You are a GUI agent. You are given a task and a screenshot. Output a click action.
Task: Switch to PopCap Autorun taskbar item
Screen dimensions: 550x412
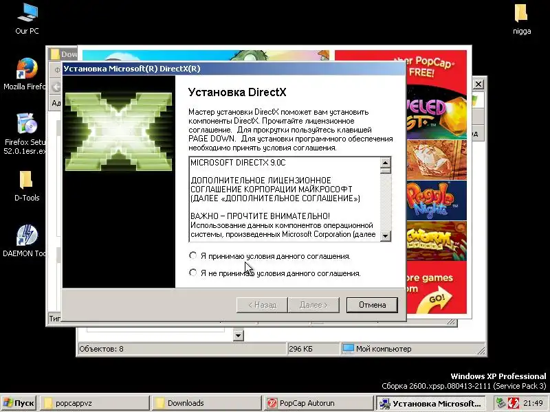click(x=319, y=403)
